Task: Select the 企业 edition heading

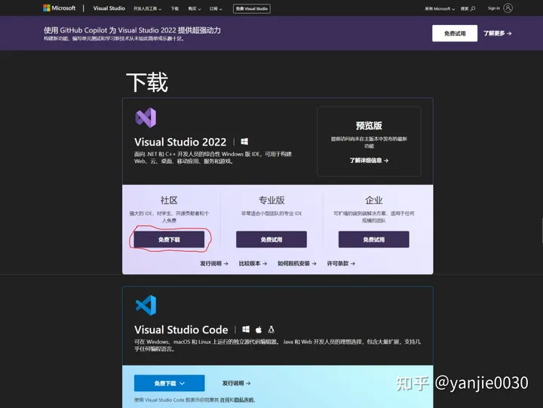Action: point(373,200)
